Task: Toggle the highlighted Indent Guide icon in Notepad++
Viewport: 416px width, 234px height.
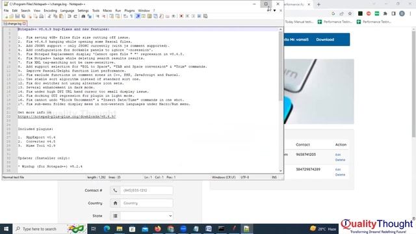Action: point(138,16)
